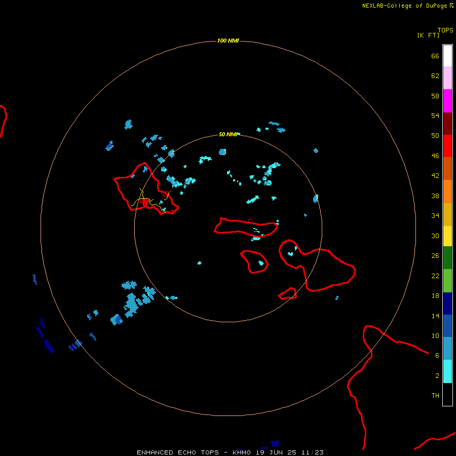Click the legend value 34
Image resolution: width=456 pixels, height=456 pixels.
coord(435,216)
